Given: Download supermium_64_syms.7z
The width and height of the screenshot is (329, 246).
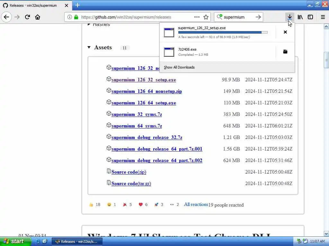Looking at the screenshot, I should [137, 126].
